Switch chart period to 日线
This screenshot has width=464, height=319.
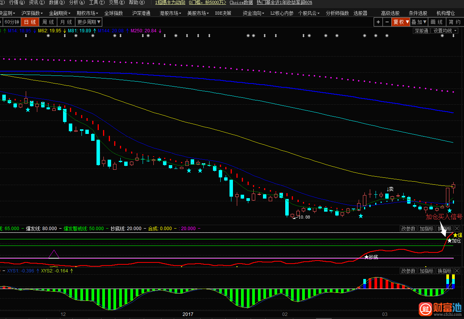pos(30,22)
